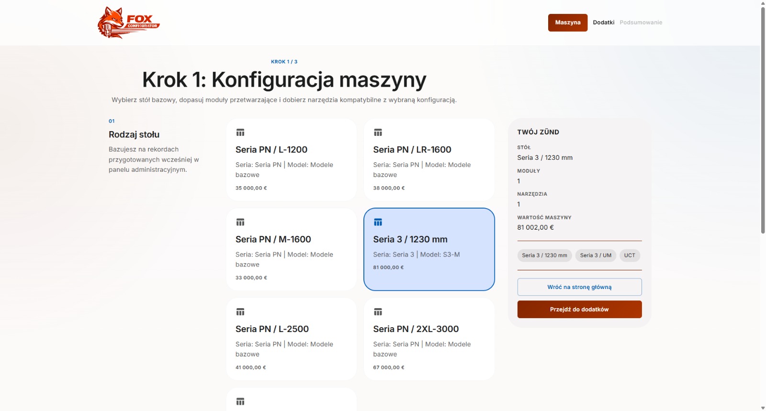
Task: Click the Krok 1: Konfiguracja maszyny heading
Action: point(284,80)
